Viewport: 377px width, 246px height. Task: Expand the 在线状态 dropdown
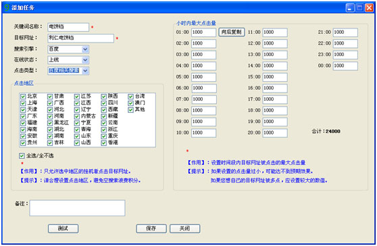click(x=85, y=60)
